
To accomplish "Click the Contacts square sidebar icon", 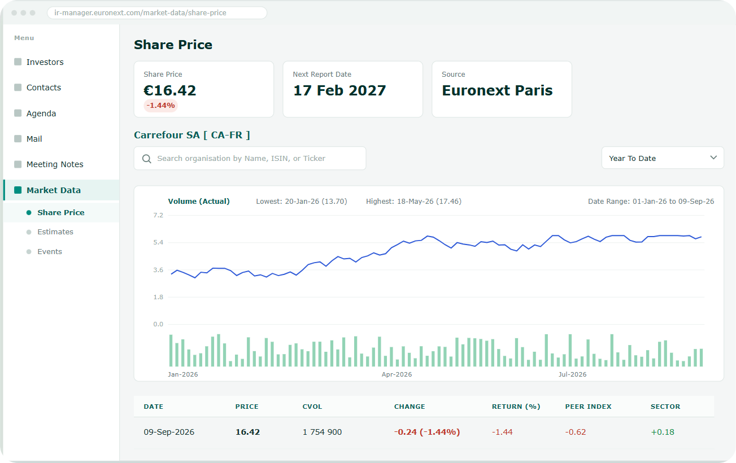I will [18, 88].
